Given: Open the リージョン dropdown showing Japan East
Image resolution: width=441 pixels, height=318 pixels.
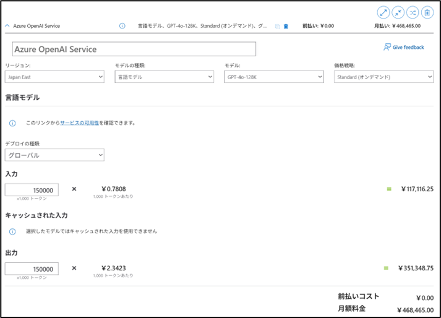Looking at the screenshot, I should tap(54, 77).
